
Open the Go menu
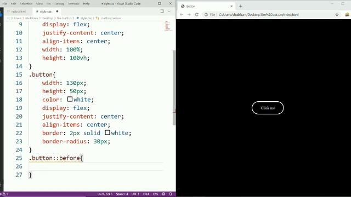pos(49,4)
